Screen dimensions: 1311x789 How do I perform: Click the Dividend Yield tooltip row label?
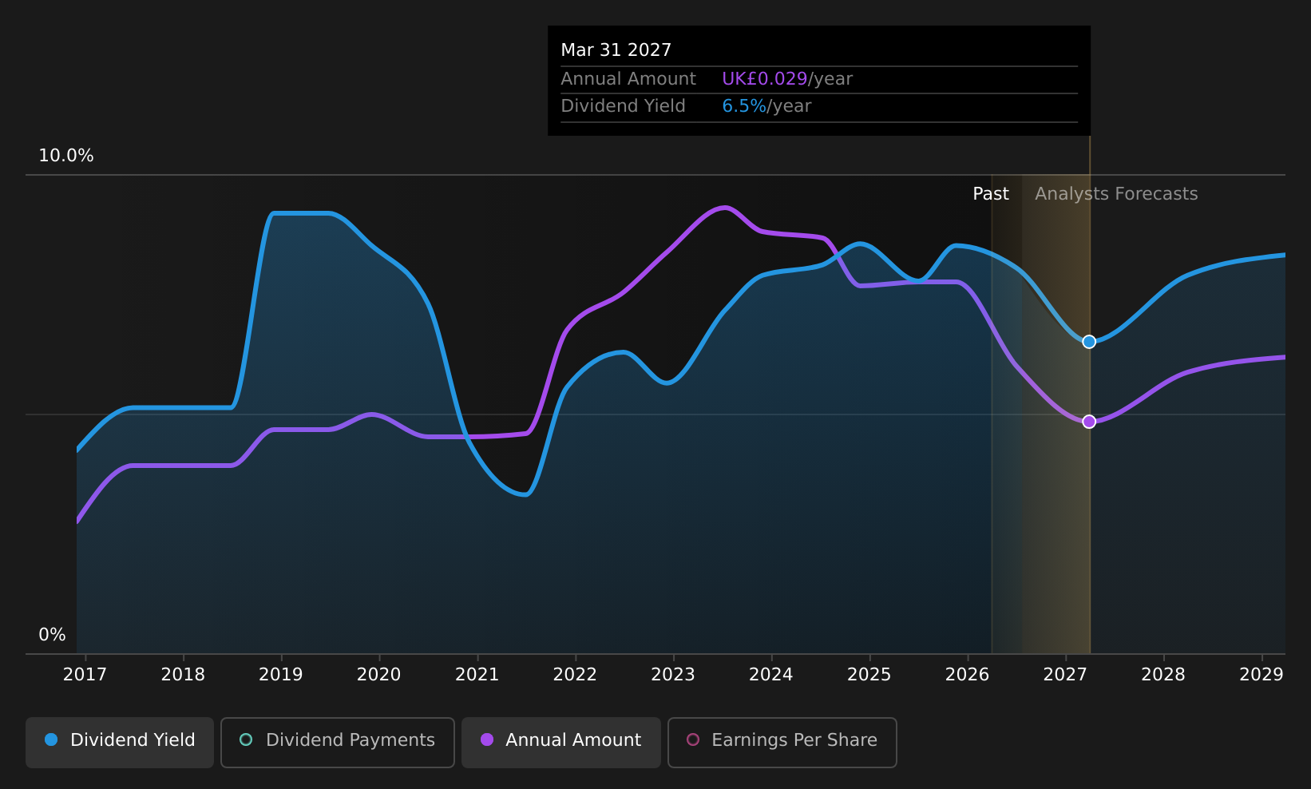point(624,106)
